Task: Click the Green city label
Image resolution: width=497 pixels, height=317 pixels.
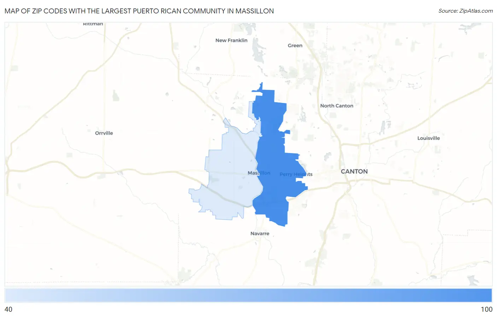Action: point(295,45)
